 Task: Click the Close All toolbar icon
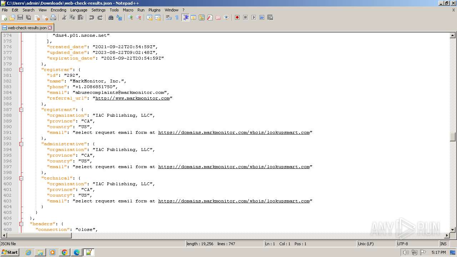45,17
